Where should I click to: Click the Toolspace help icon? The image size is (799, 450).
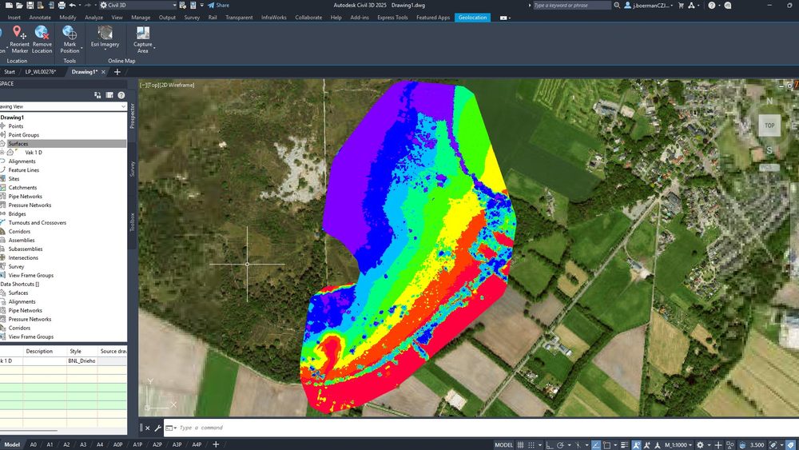[121, 95]
